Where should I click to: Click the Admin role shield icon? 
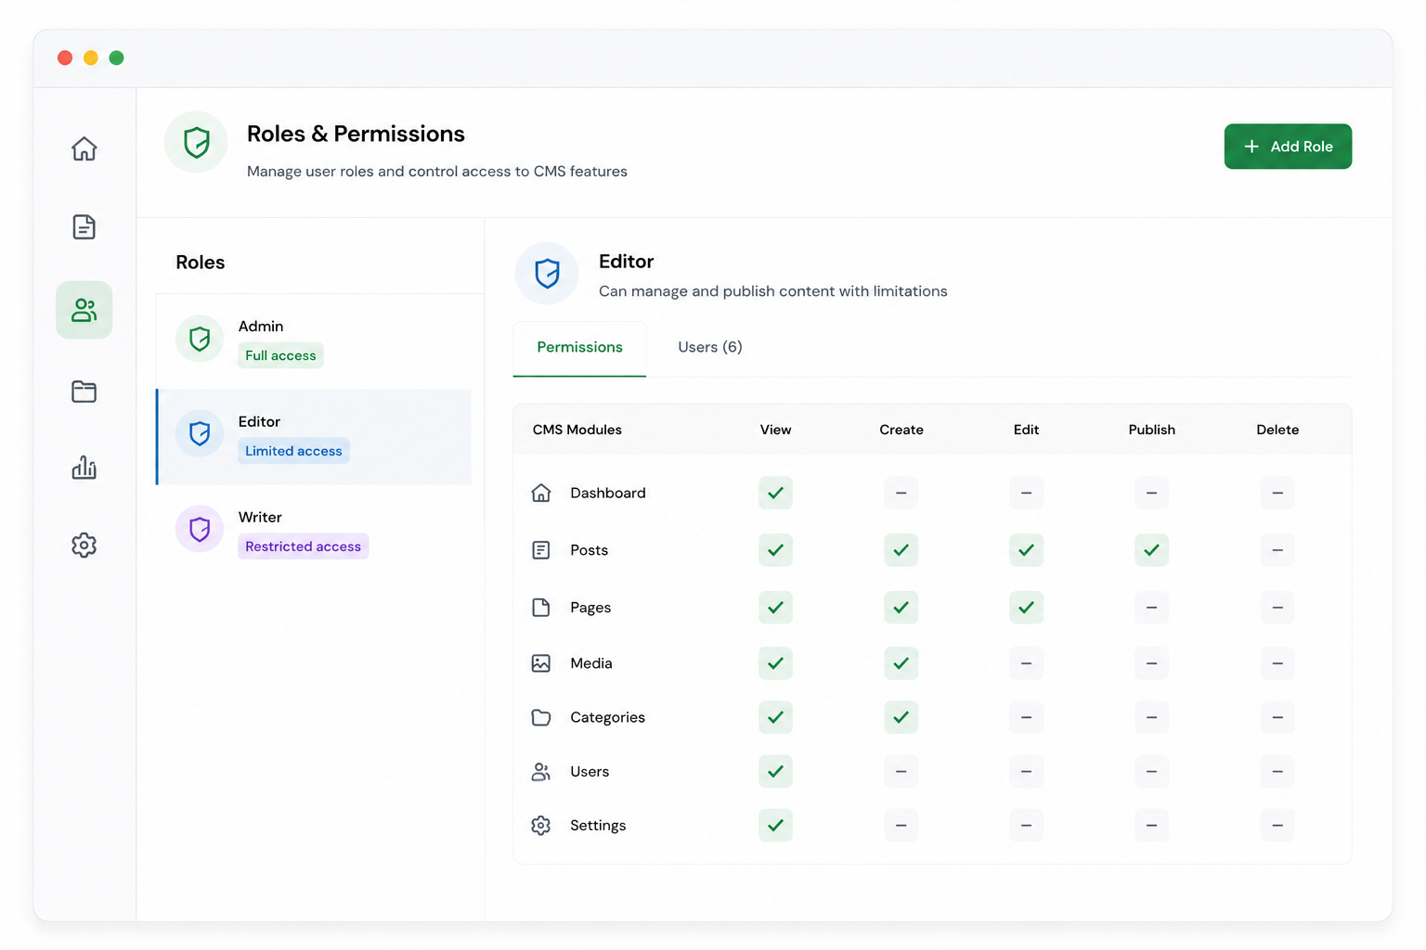[x=200, y=339]
